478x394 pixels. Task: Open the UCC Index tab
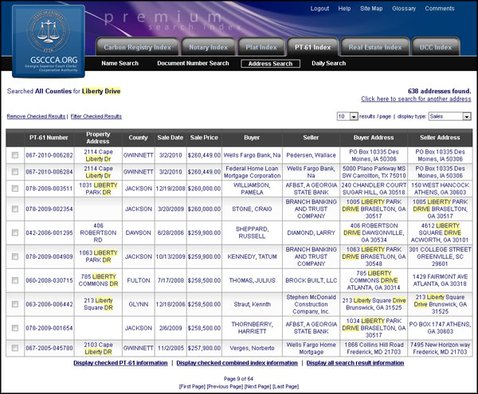pos(436,47)
